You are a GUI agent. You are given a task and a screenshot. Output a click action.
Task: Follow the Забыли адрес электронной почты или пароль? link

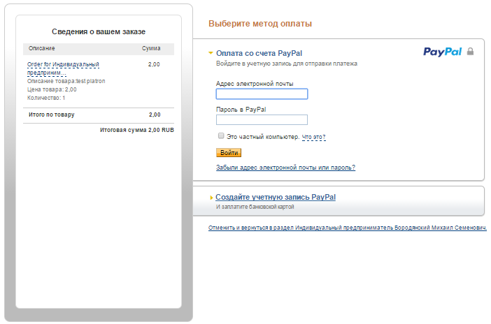[285, 168]
